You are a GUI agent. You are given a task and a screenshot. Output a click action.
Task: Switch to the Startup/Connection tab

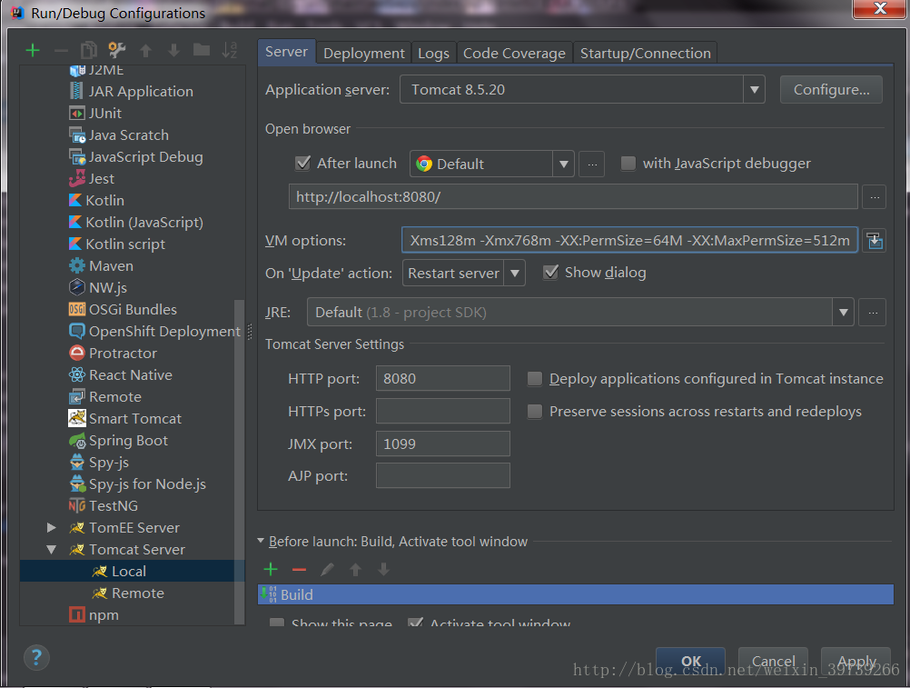646,54
